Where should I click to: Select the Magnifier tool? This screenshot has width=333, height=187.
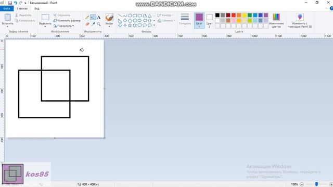[98, 24]
